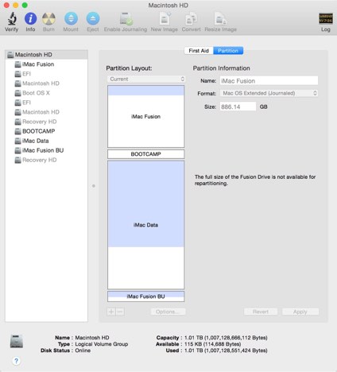Select the Partition tab

point(228,51)
